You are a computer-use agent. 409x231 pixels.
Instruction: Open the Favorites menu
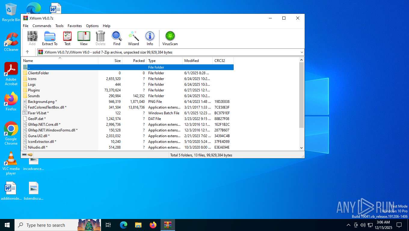pos(75,26)
